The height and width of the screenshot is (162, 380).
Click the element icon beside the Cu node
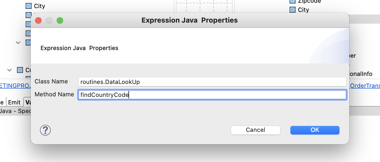point(20,70)
